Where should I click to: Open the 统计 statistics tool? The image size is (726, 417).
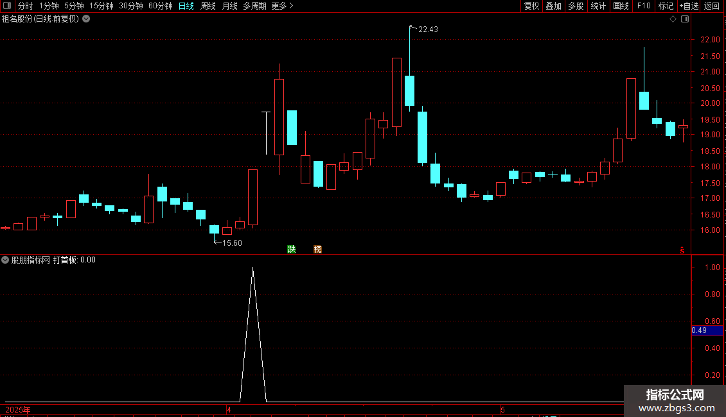pyautogui.click(x=598, y=6)
